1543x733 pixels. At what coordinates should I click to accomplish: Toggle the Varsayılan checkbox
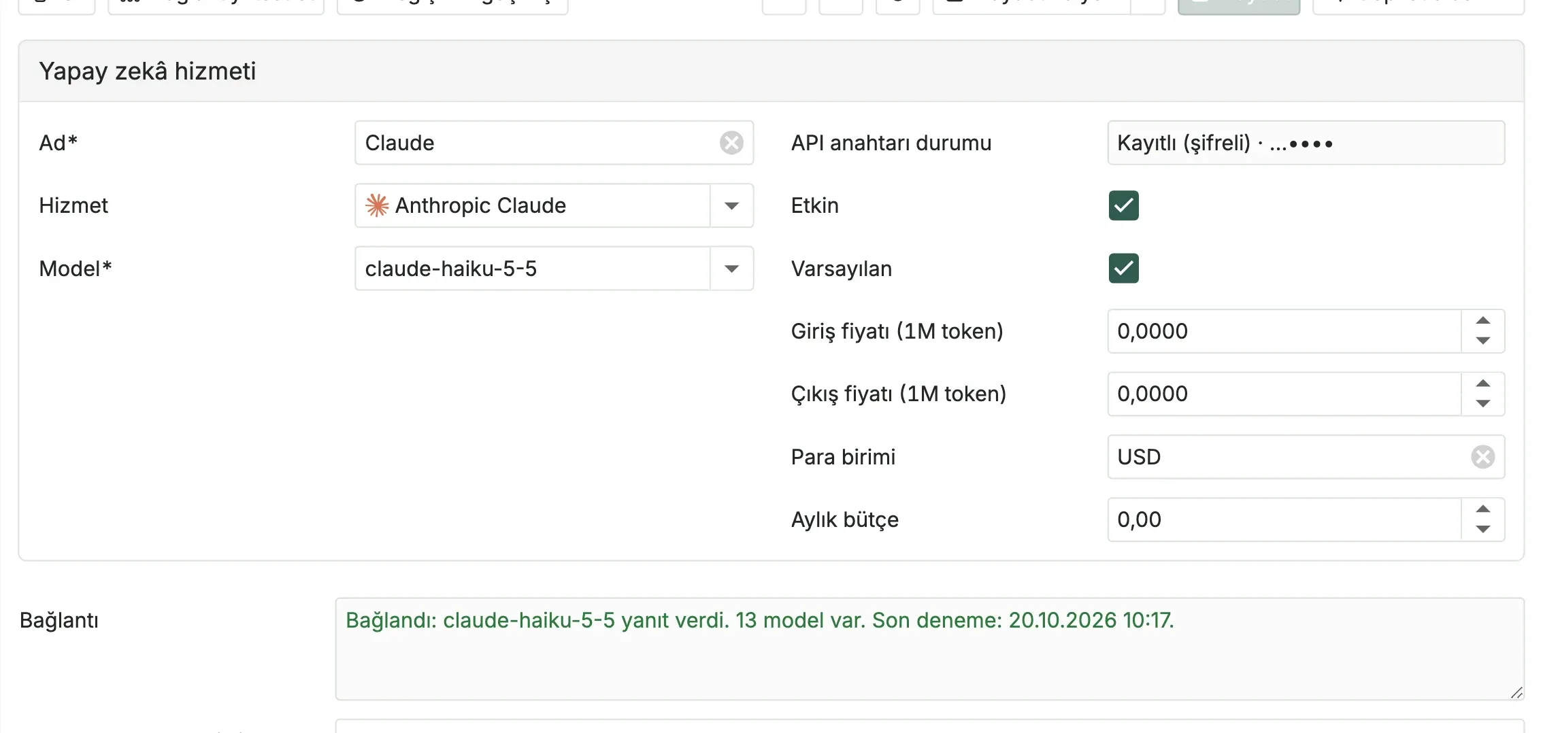(1124, 268)
